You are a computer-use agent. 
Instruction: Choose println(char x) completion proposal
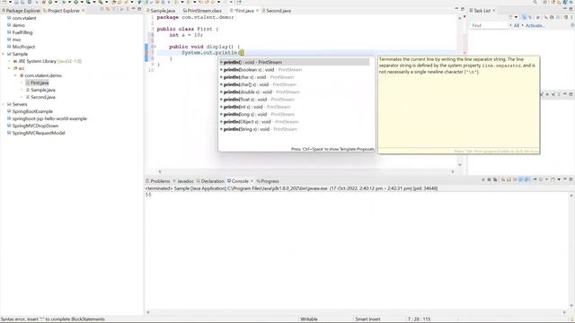[259, 77]
